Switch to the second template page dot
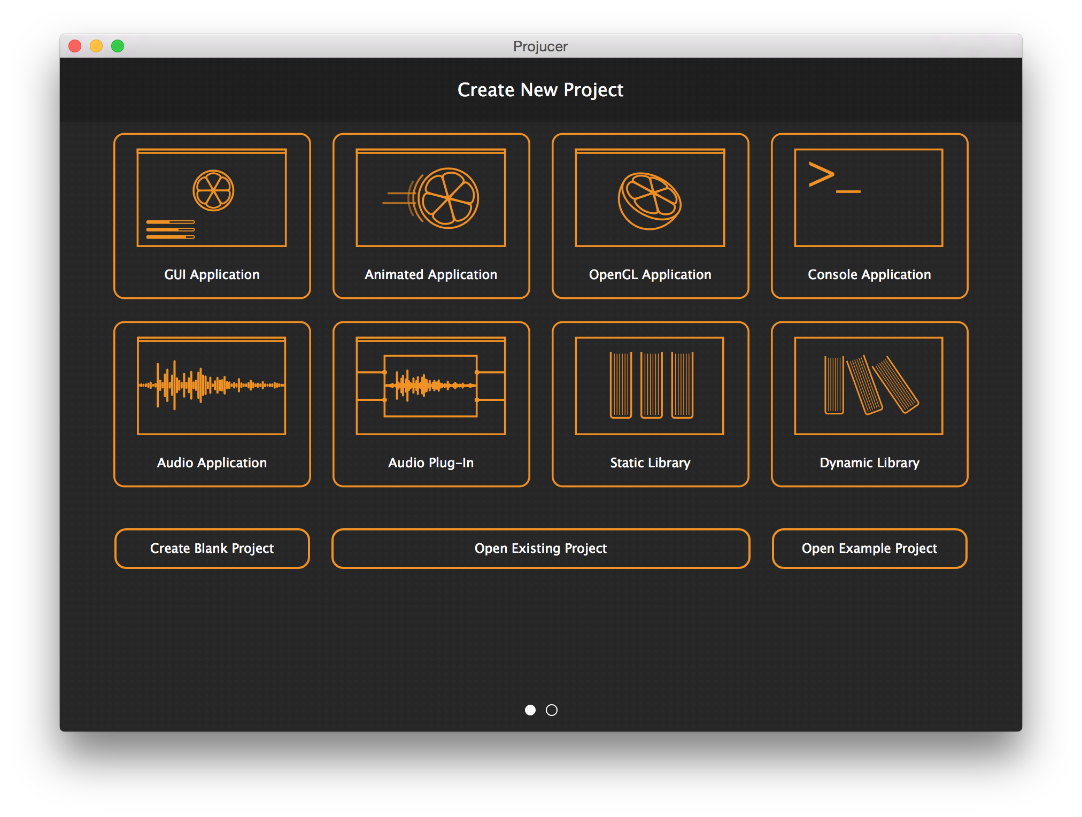The width and height of the screenshot is (1082, 817). [x=552, y=711]
